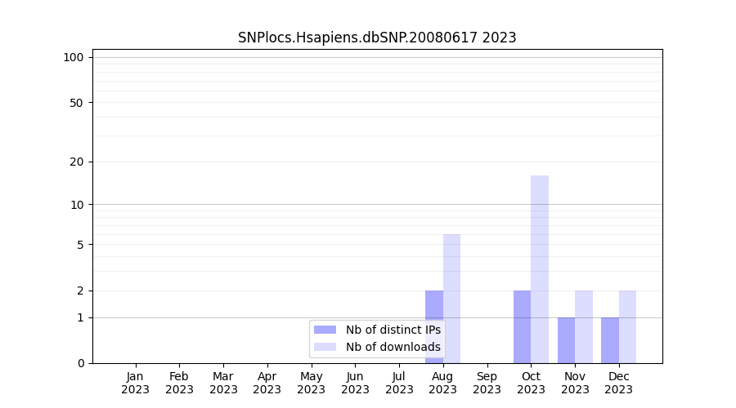736x408 pixels.
Task: Click the Oct 2023 downloads bar
Action: point(540,269)
